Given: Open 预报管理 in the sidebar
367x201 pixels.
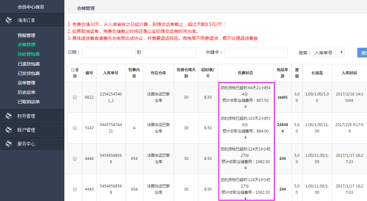Looking at the screenshot, I should tap(27, 35).
